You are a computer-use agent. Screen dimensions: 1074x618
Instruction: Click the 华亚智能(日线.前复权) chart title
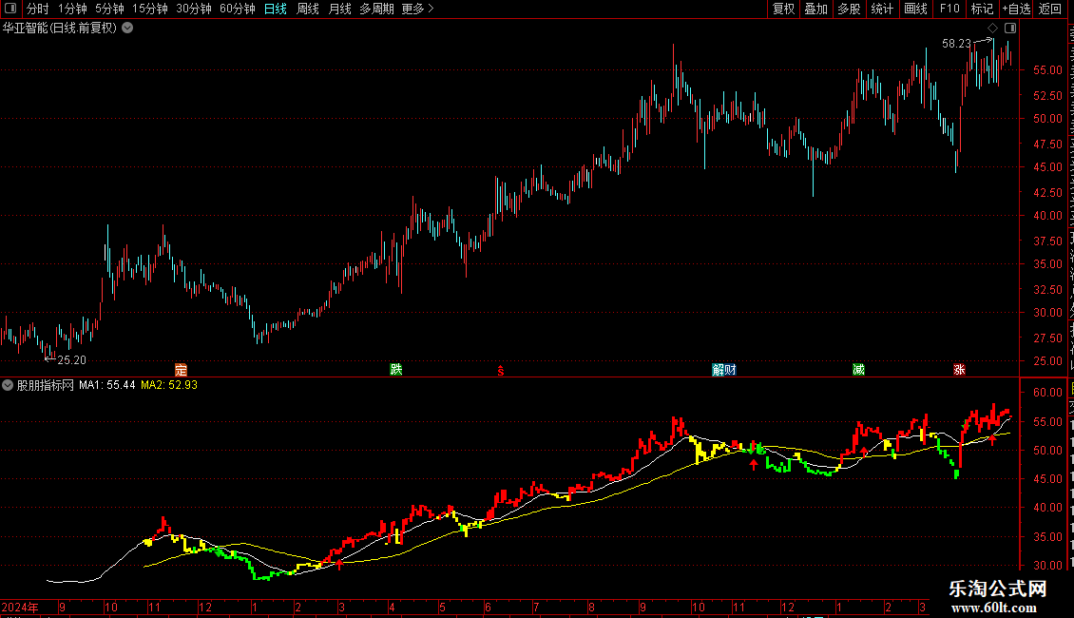coord(60,29)
